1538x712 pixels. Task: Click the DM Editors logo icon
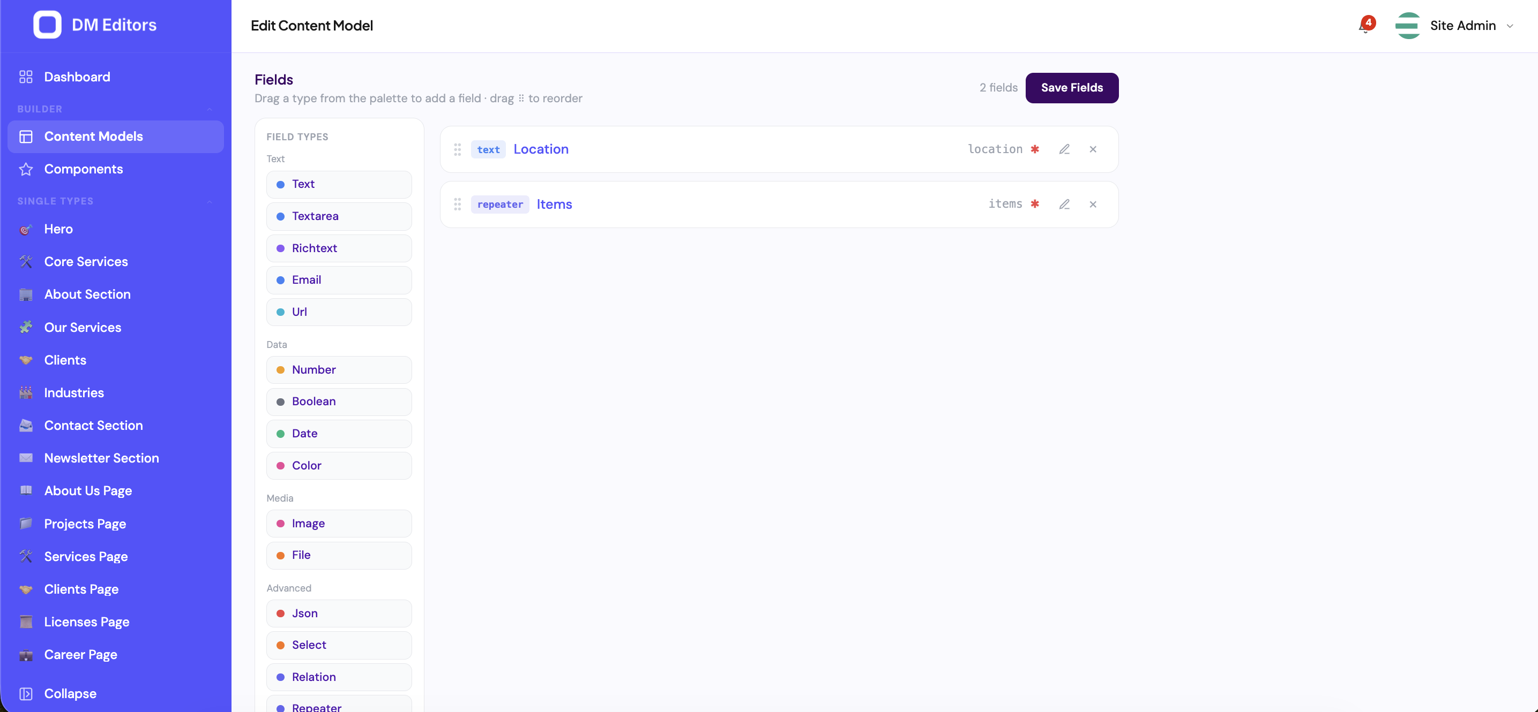pos(47,25)
